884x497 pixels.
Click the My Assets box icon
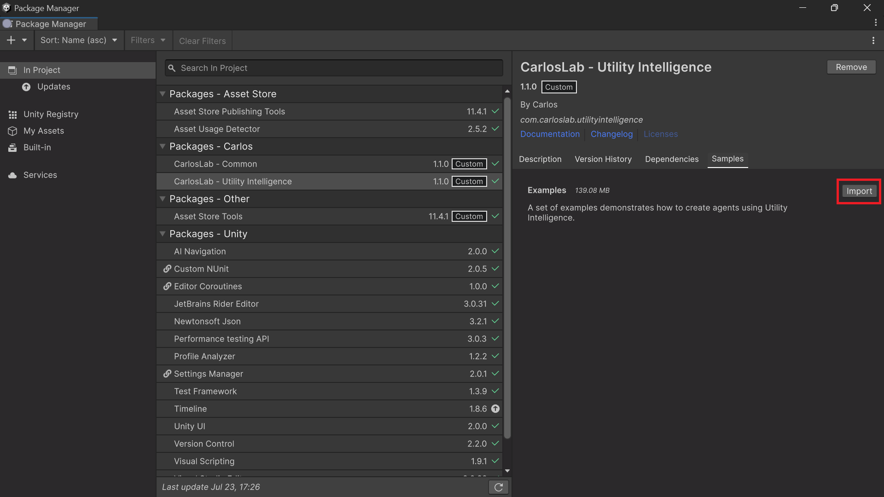[12, 131]
